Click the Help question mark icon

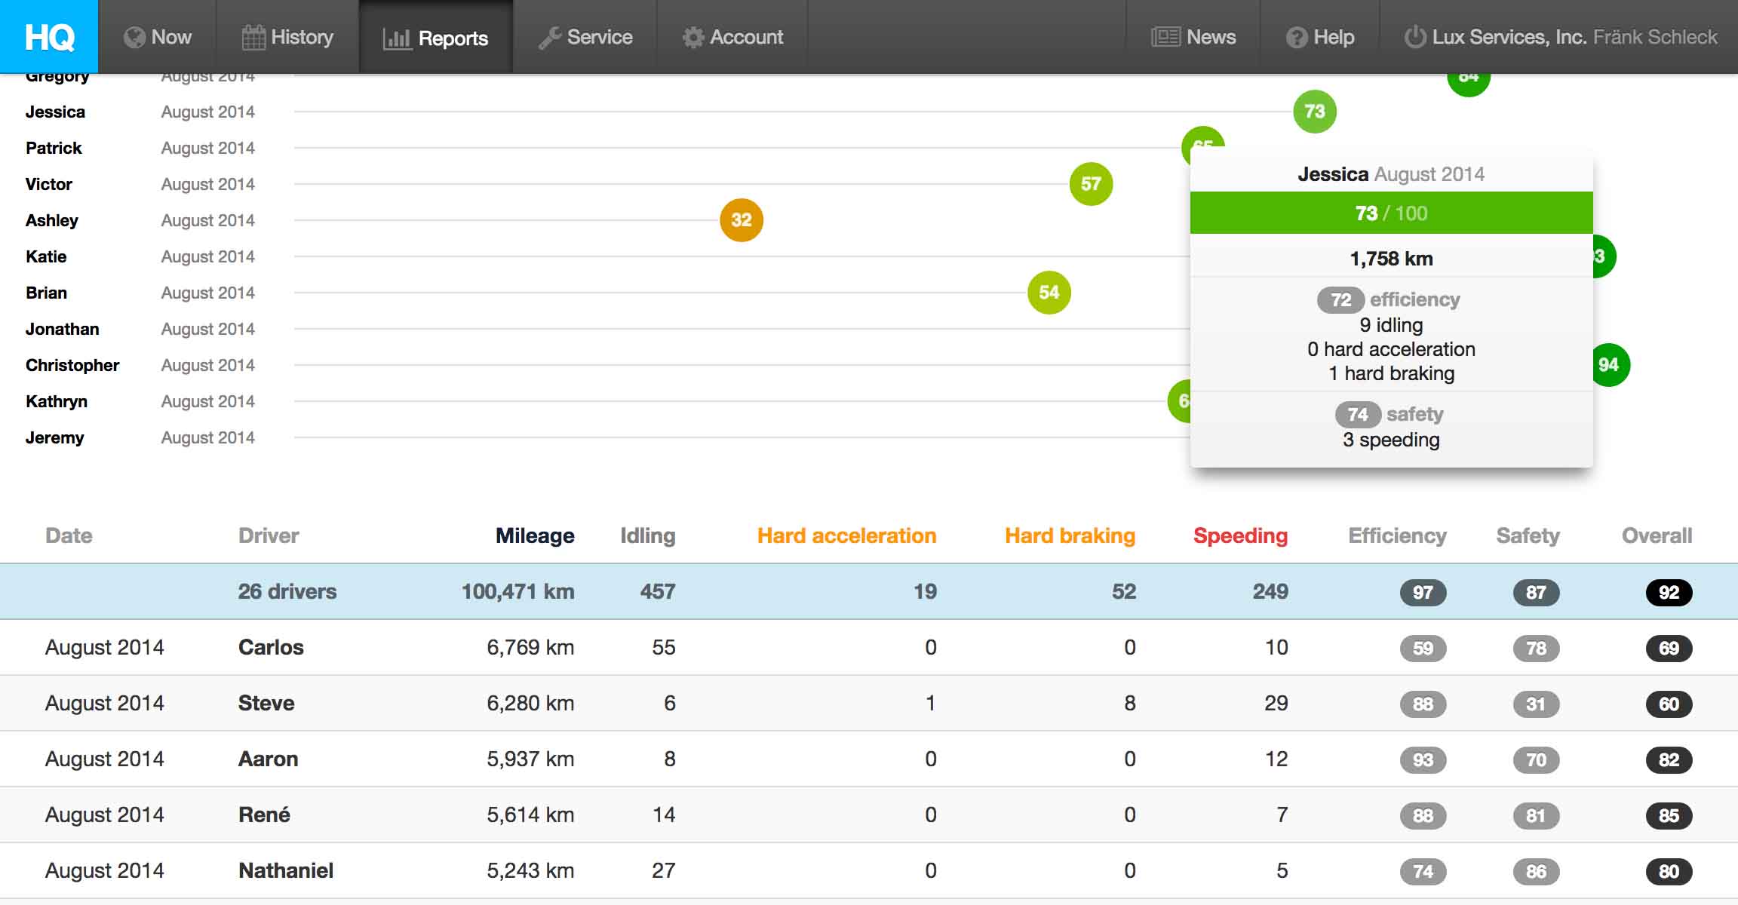tap(1296, 38)
